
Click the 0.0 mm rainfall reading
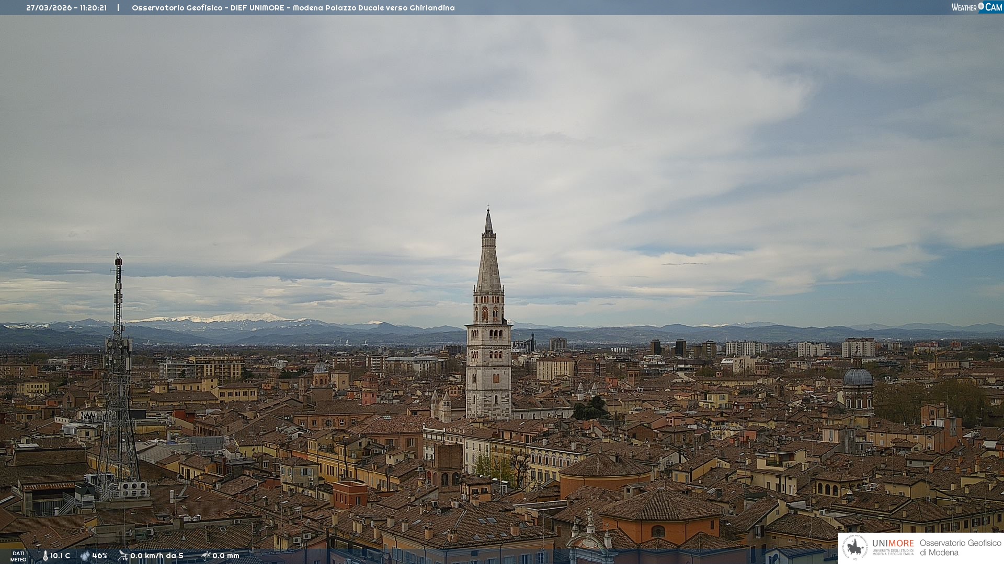click(226, 556)
